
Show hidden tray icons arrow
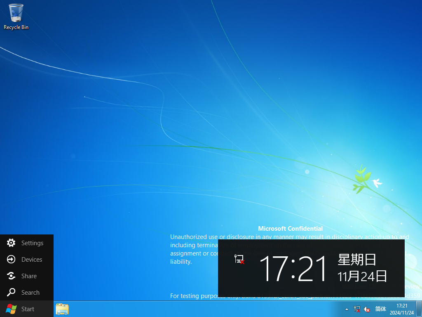(x=347, y=309)
